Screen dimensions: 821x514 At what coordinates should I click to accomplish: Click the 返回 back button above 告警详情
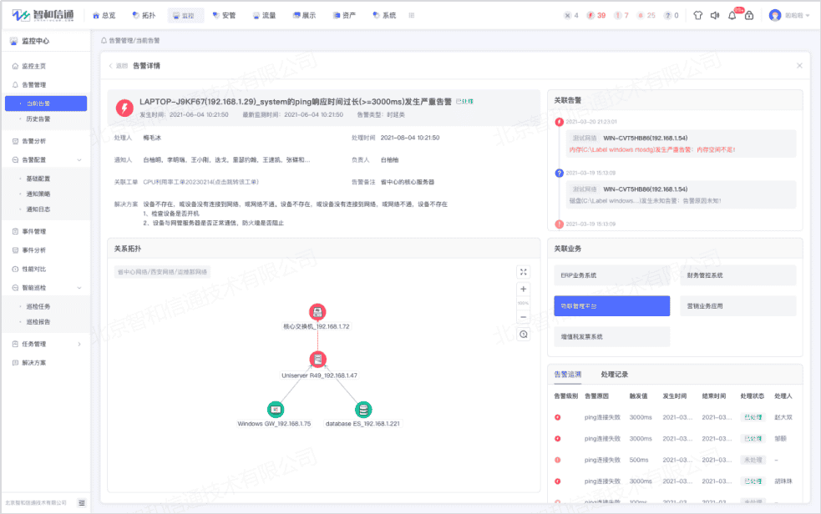click(120, 65)
